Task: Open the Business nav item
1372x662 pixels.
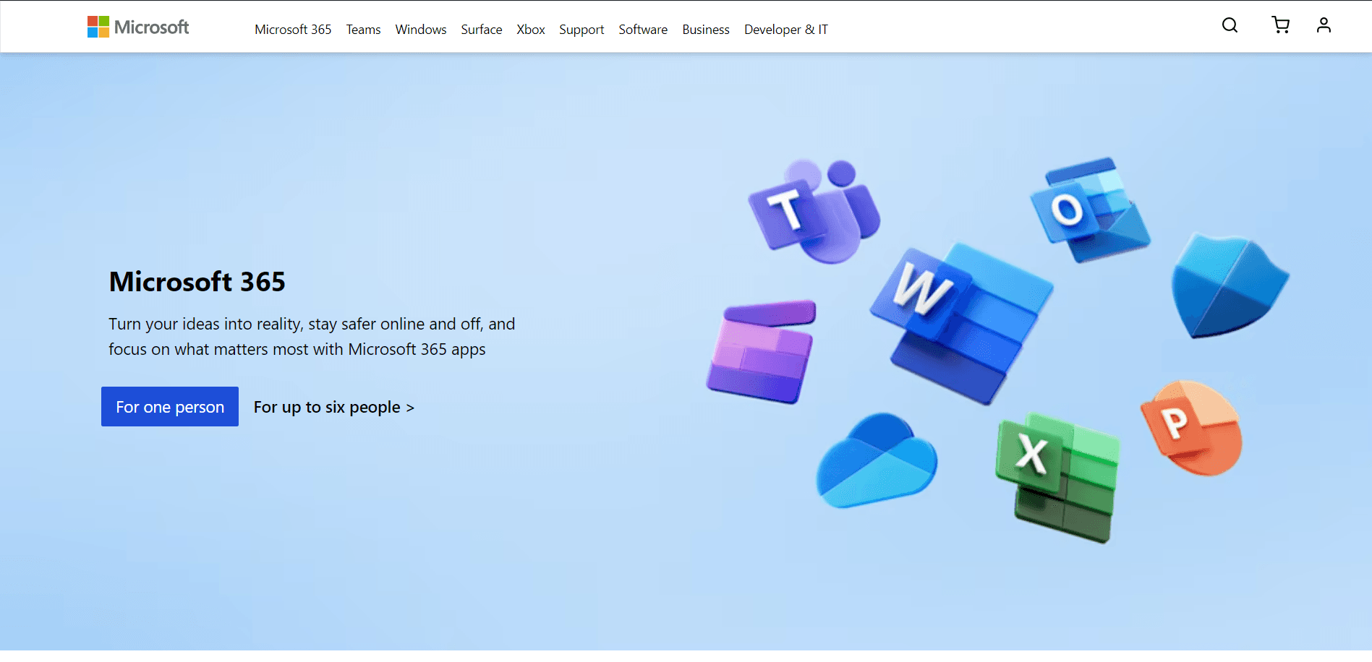Action: 706,30
